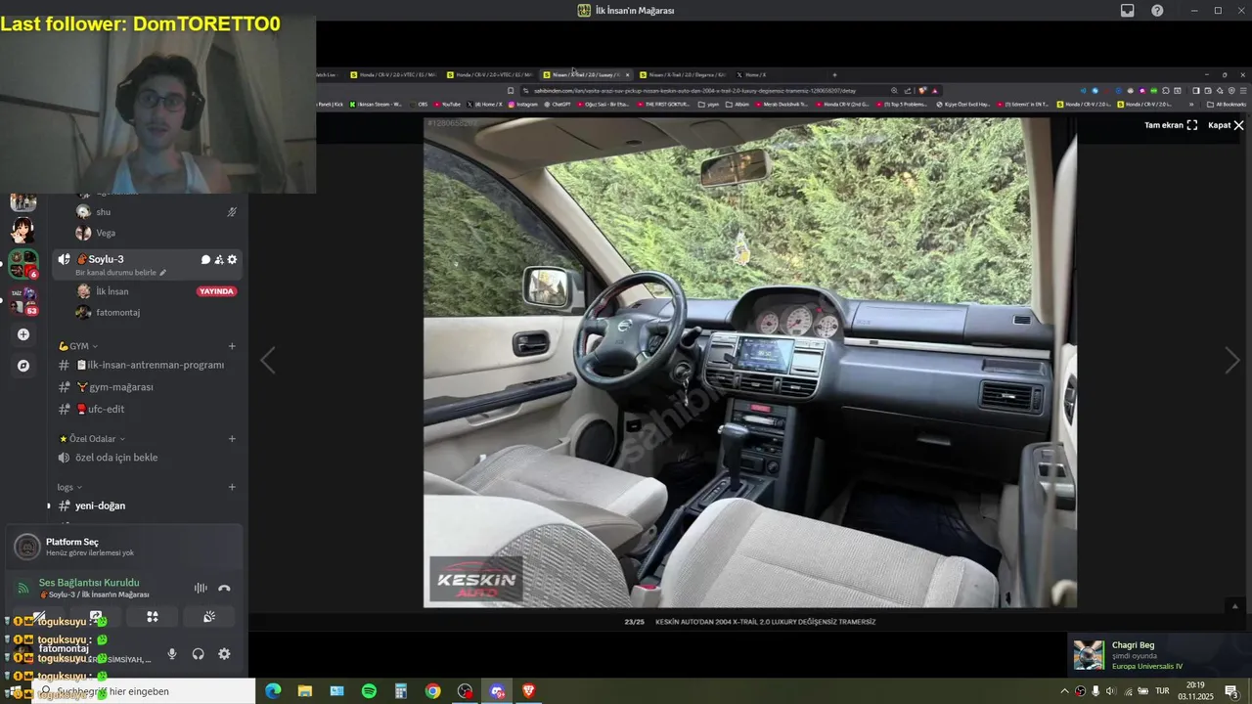1252x704 pixels.
Task: Open the Windows notification center icon
Action: pyautogui.click(x=1231, y=691)
